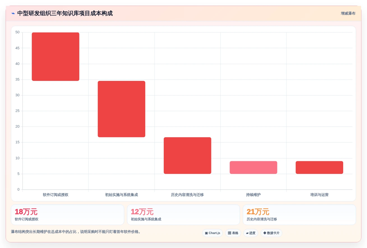Image resolution: width=367 pixels, height=248 pixels.
Task: Click the blue icon beside the chart title
Action: 13,13
